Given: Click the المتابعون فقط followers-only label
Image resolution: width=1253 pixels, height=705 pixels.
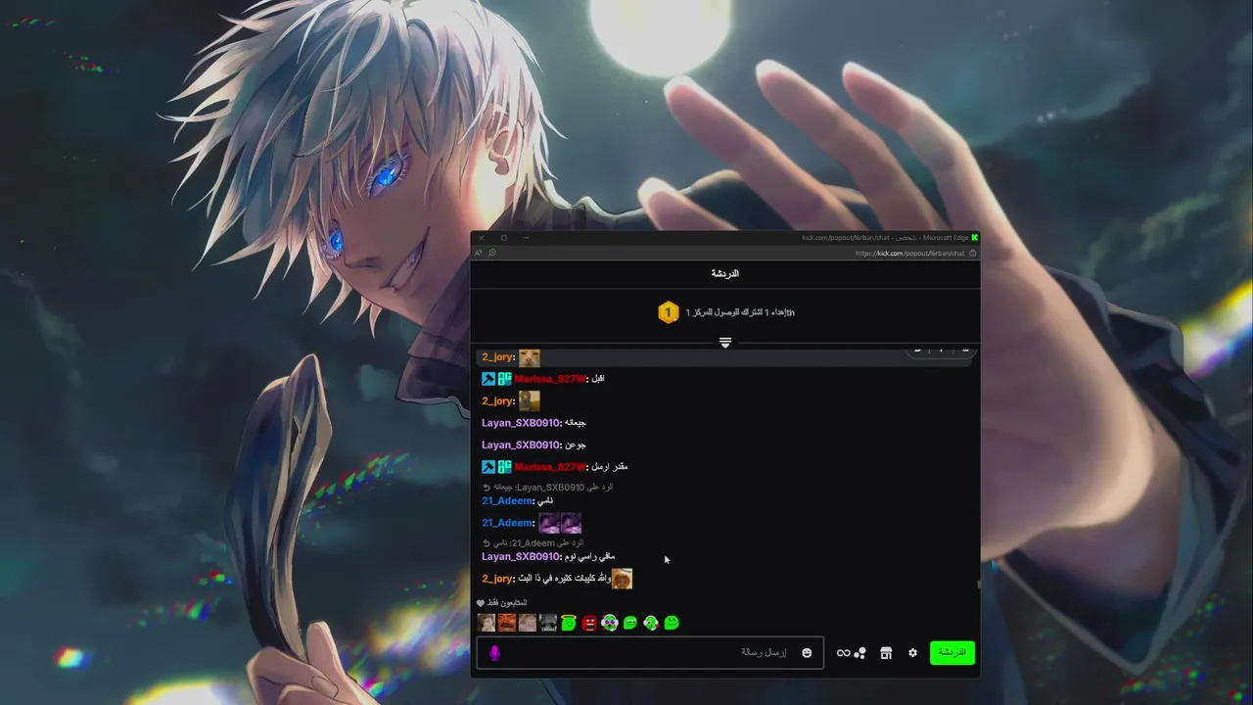Looking at the screenshot, I should click(x=507, y=603).
